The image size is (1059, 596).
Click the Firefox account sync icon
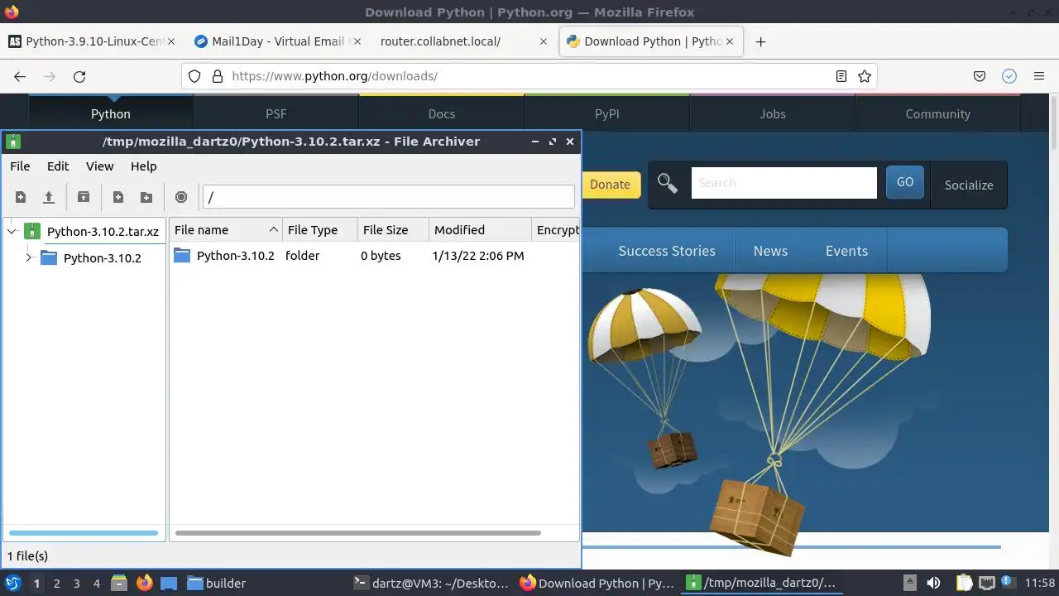point(1009,76)
